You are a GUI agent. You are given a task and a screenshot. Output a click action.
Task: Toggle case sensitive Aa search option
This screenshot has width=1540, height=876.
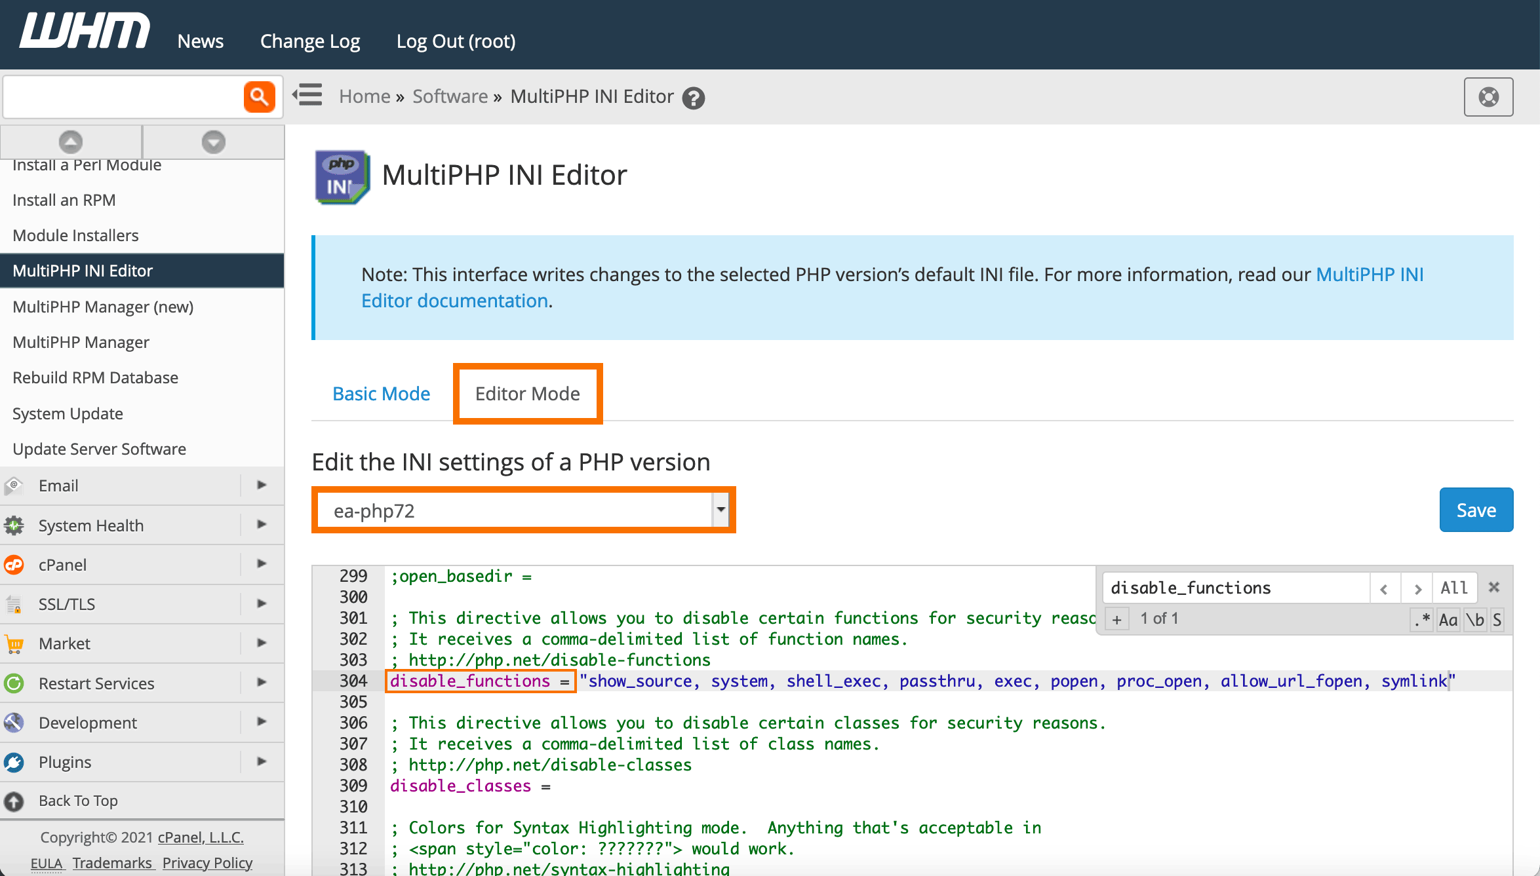(x=1448, y=619)
